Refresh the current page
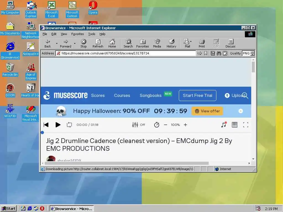The width and height of the screenshot is (283, 212). point(98,43)
